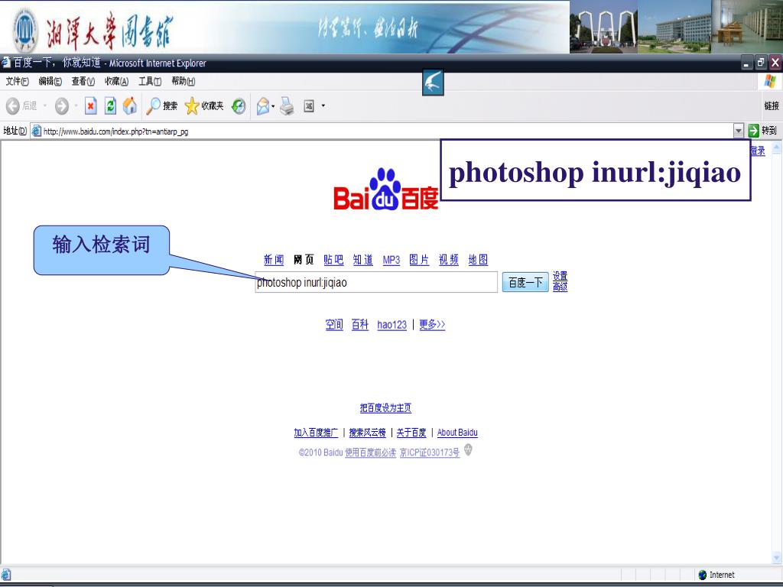Click 把百度设为主页 link

385,408
